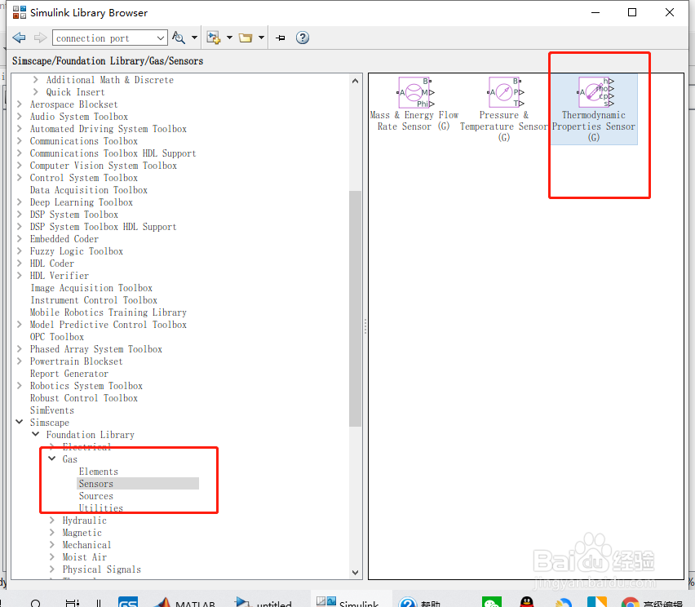The width and height of the screenshot is (695, 607).
Task: Open the folder dropdown arrow
Action: coord(261,38)
